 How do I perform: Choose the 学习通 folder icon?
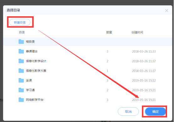coord(21,90)
